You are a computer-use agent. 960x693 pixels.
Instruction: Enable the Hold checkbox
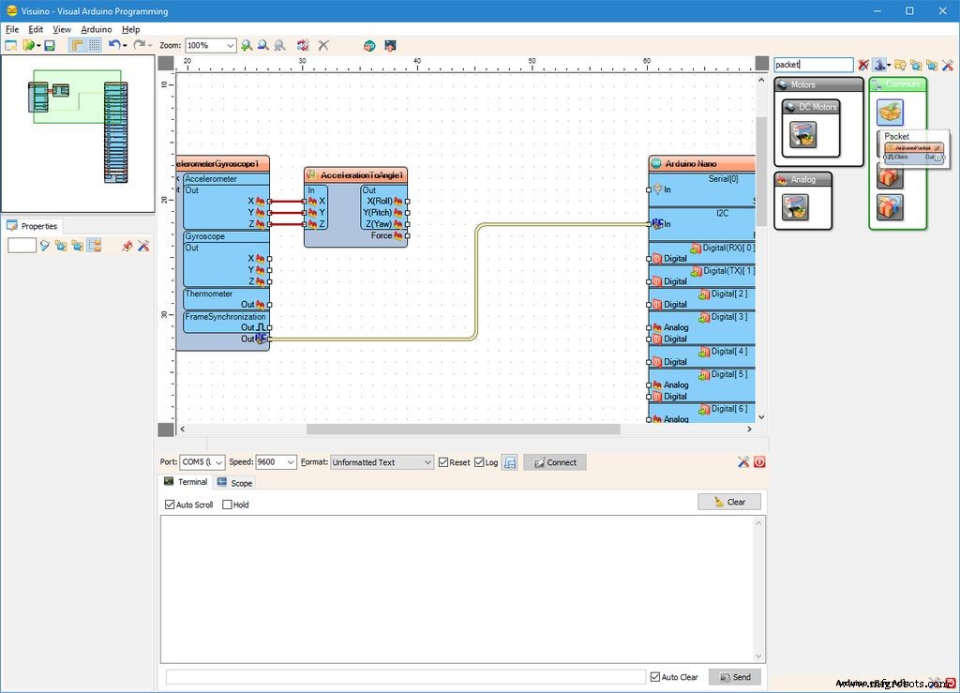225,505
